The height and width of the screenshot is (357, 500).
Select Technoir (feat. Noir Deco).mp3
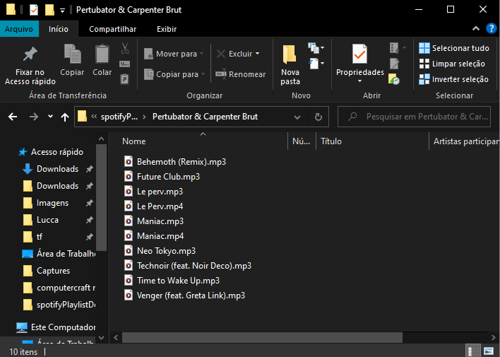tap(188, 266)
